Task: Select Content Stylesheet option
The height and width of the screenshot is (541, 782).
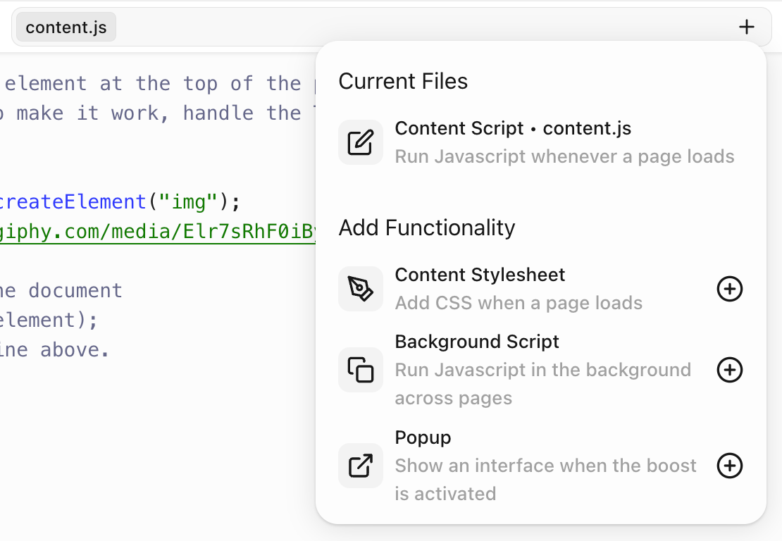Action: click(x=540, y=289)
